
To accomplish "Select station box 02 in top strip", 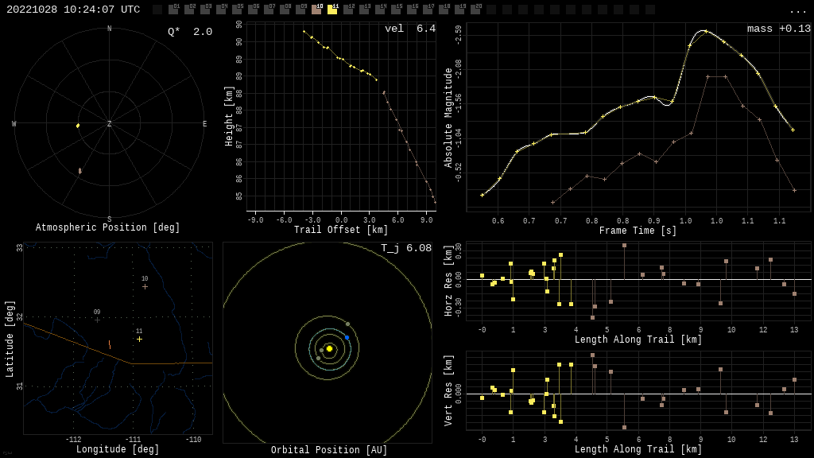I will coord(189,10).
